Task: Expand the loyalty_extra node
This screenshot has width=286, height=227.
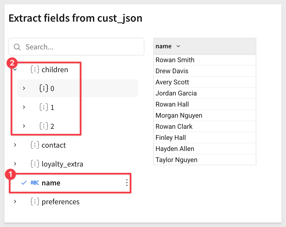Action: pyautogui.click(x=15, y=164)
